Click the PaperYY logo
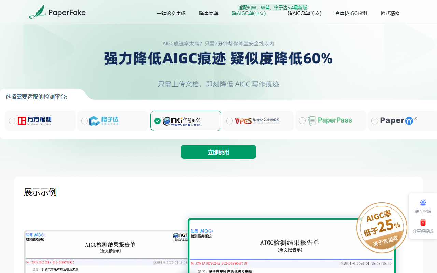 pos(399,120)
